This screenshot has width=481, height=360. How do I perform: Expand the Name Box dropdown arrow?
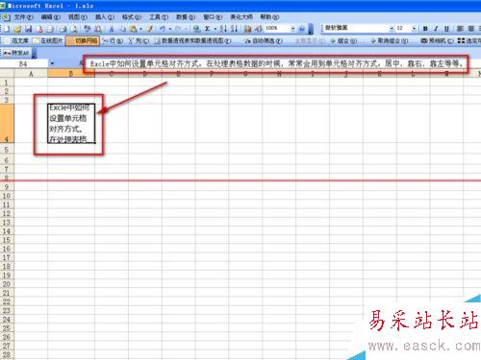pyautogui.click(x=52, y=63)
